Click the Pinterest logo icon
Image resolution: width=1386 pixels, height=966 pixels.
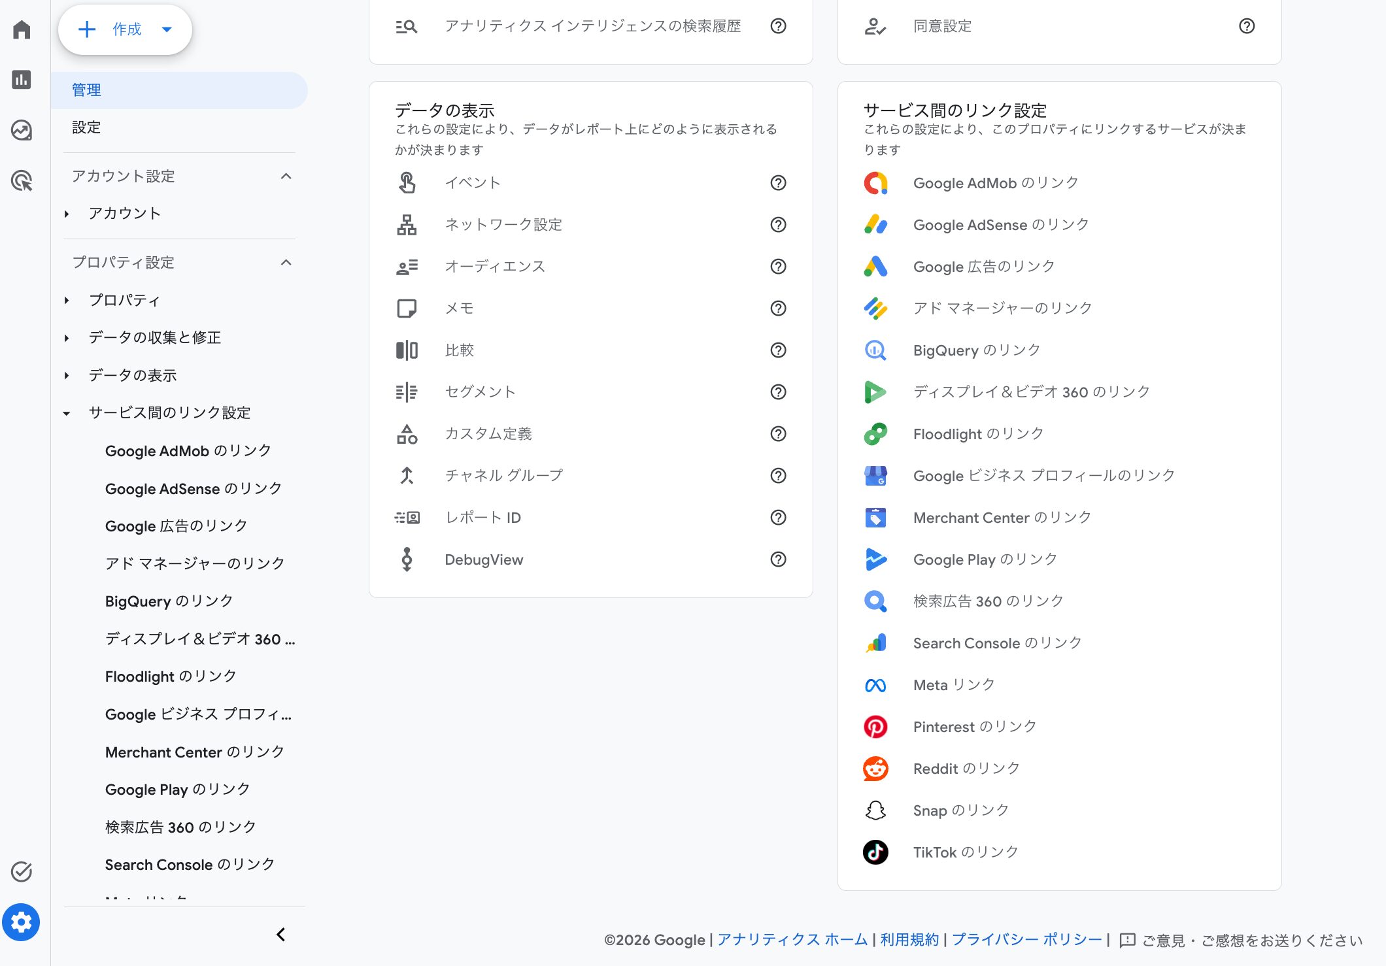pyautogui.click(x=875, y=727)
